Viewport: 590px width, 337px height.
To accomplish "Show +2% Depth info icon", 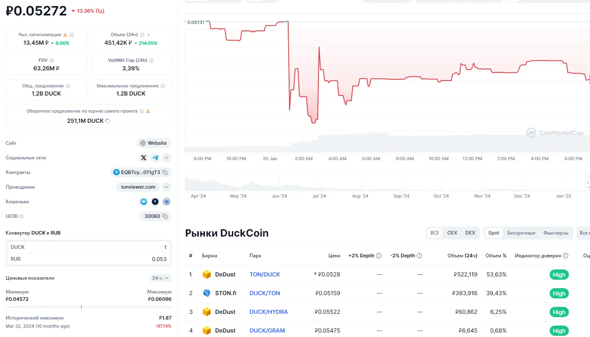I will coord(379,256).
